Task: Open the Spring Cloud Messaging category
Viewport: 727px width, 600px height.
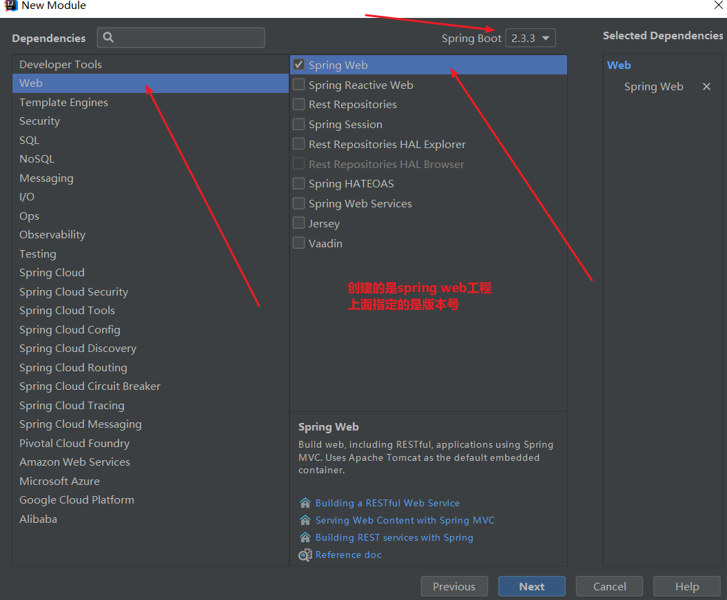Action: tap(151, 424)
